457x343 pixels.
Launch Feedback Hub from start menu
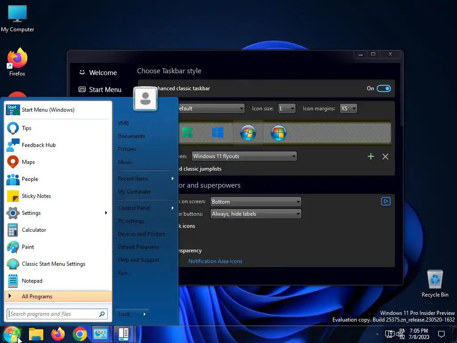[x=58, y=145]
